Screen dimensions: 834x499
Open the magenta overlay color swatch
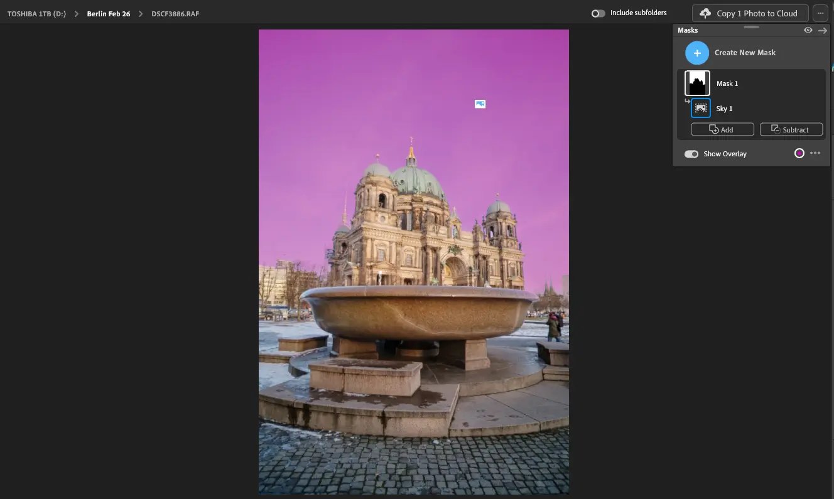pos(799,153)
